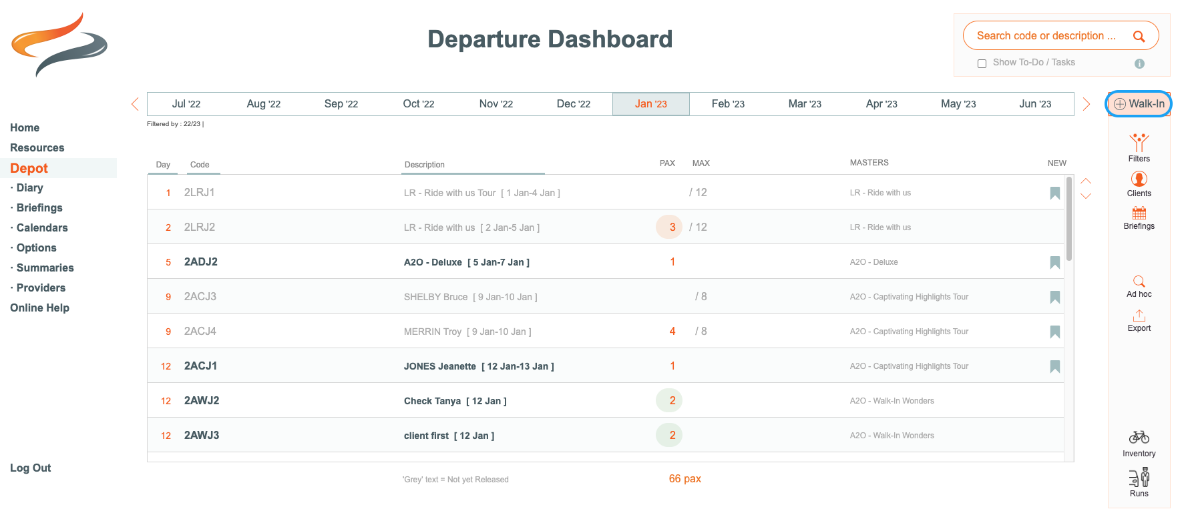This screenshot has height=515, width=1184.
Task: Open the Clients icon
Action: pos(1139,179)
